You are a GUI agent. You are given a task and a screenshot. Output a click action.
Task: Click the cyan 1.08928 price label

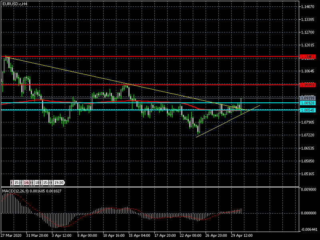[308, 103]
